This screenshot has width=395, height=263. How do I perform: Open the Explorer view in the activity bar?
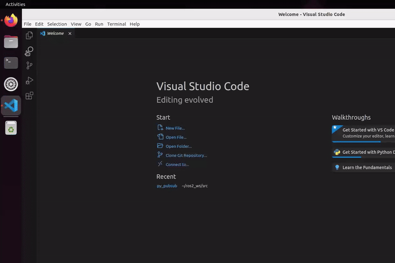29,35
